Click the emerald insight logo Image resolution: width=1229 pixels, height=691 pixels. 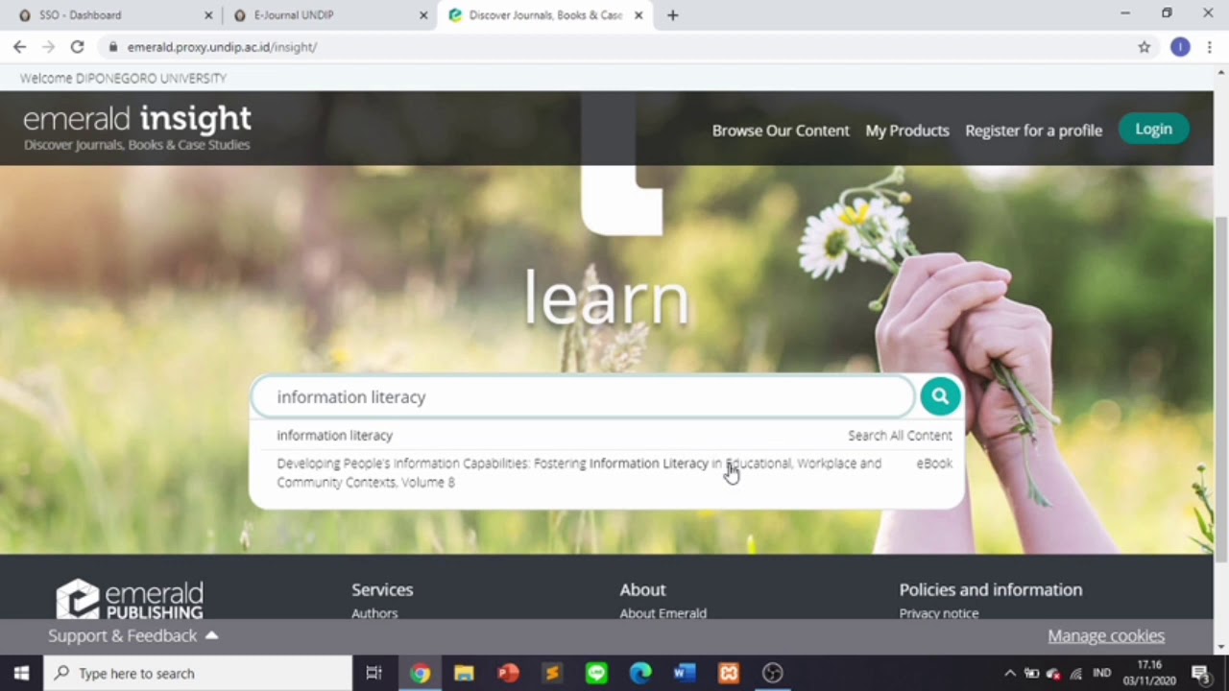point(137,129)
